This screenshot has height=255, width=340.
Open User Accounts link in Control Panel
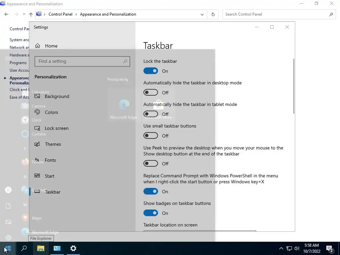coord(19,70)
